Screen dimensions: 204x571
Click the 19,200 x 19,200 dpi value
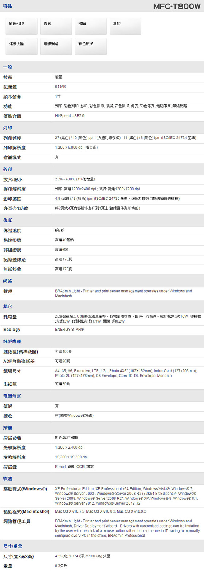pos(71,457)
